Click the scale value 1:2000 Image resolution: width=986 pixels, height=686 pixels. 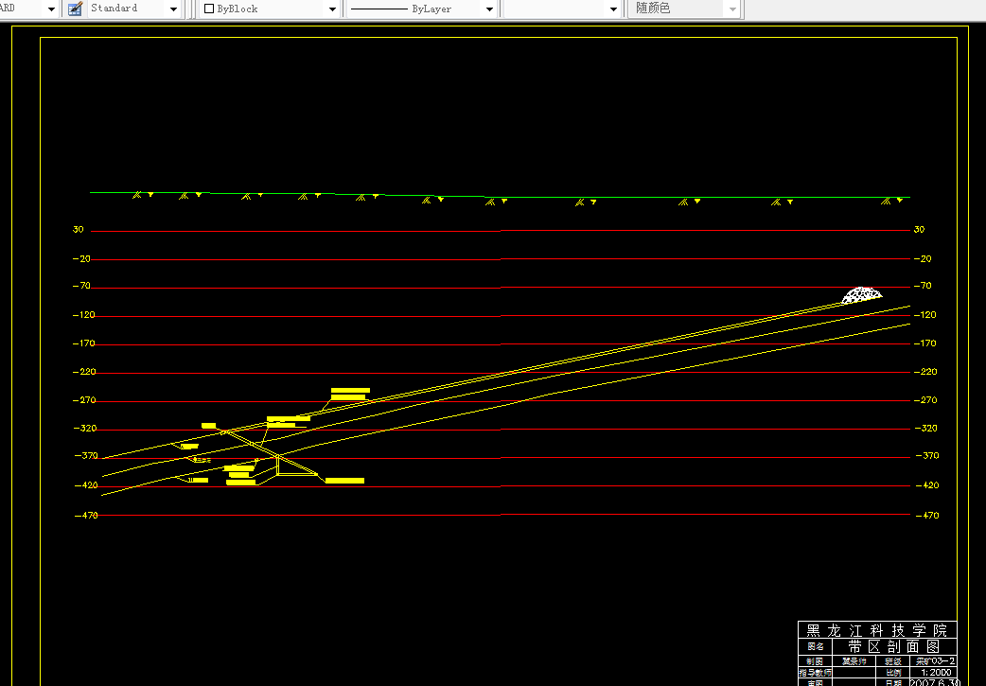click(x=935, y=672)
